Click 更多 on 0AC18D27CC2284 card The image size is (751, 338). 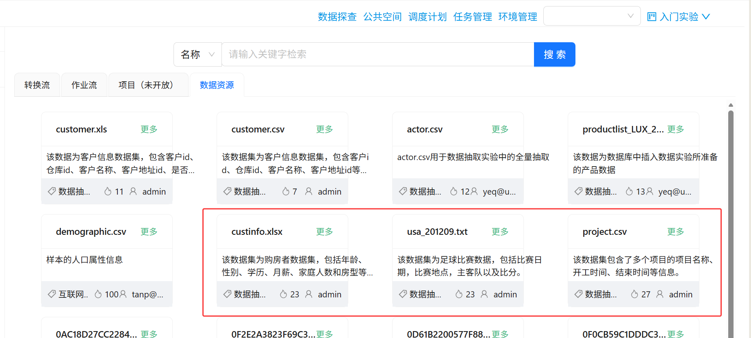coord(149,334)
